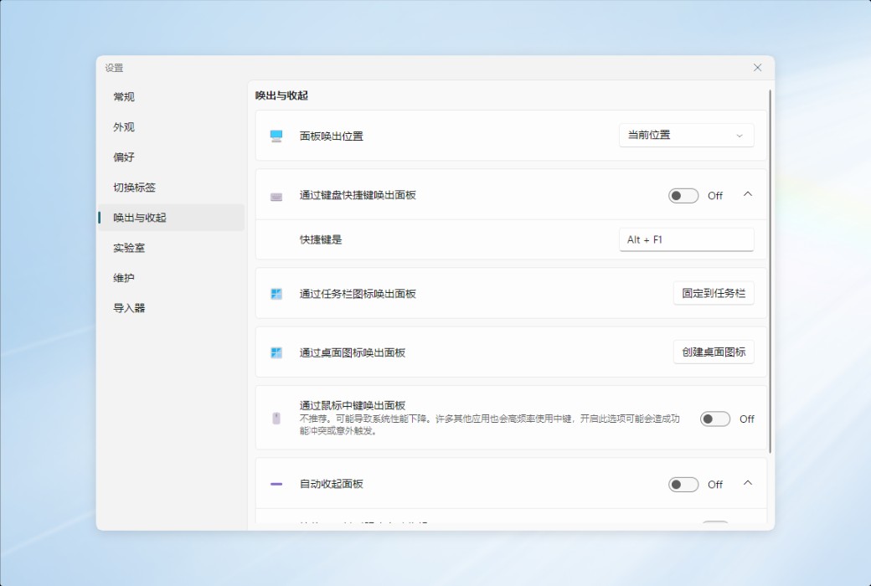Click the 唤出与收起 page heading
The image size is (871, 586).
click(x=281, y=95)
